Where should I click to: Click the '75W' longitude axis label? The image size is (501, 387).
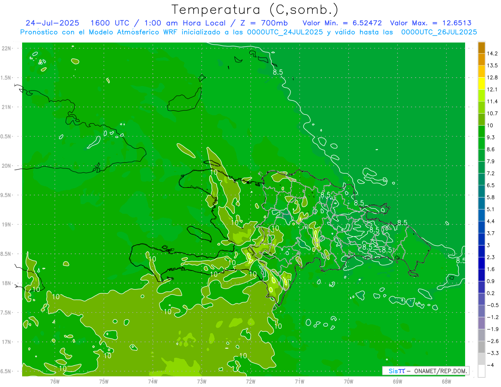point(104,381)
